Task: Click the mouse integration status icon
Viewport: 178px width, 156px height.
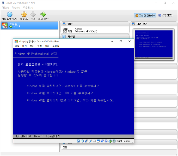Action: [x=110, y=141]
